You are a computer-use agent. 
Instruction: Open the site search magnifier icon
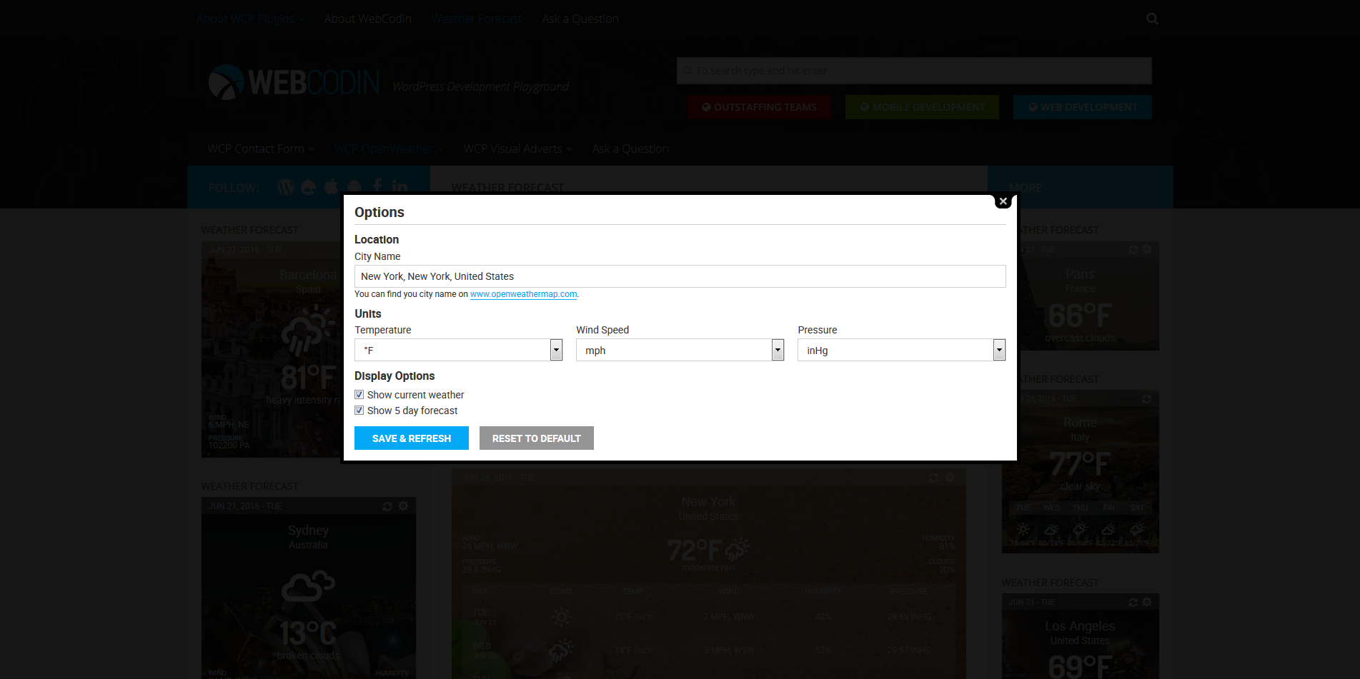1152,19
